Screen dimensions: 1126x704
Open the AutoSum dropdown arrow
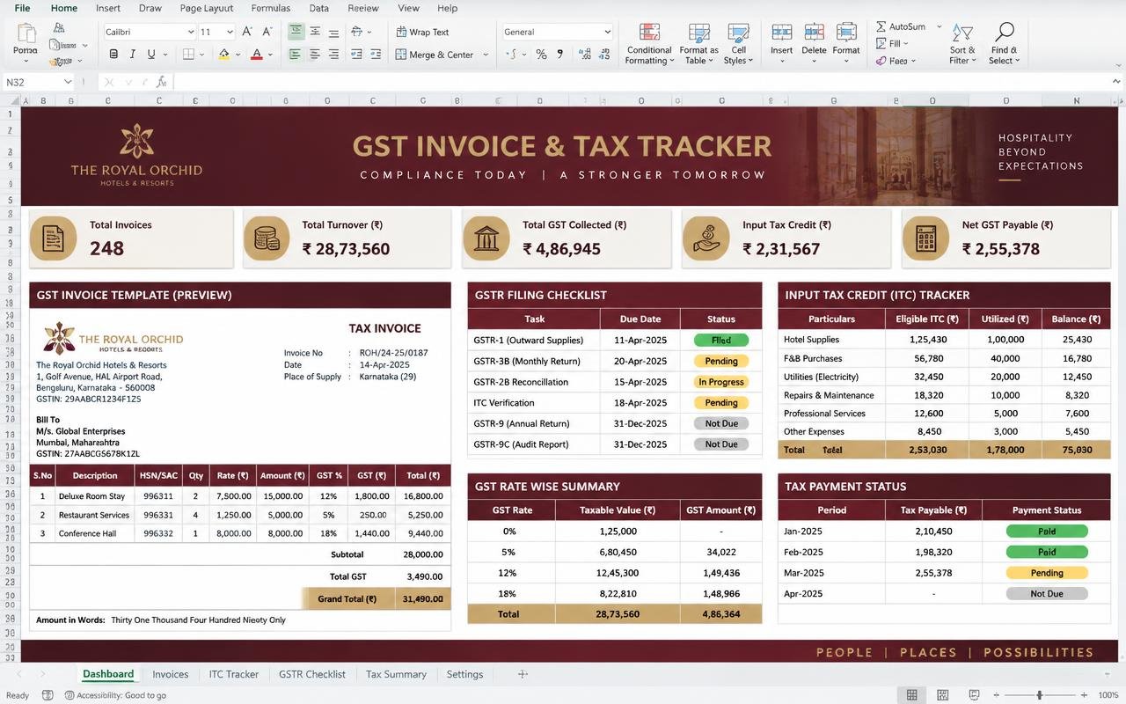(939, 27)
